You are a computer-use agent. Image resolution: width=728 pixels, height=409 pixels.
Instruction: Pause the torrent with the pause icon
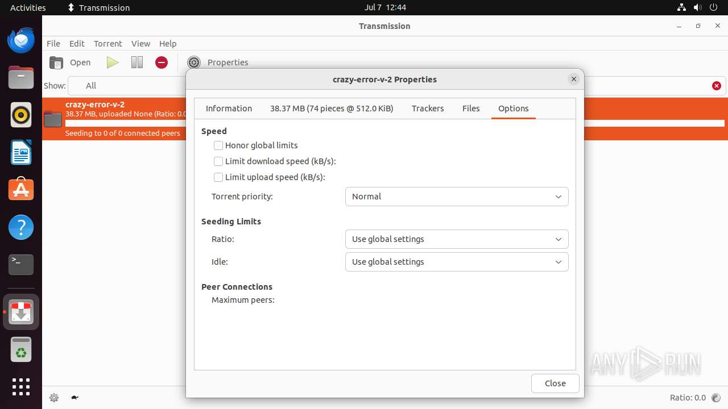[x=137, y=62]
